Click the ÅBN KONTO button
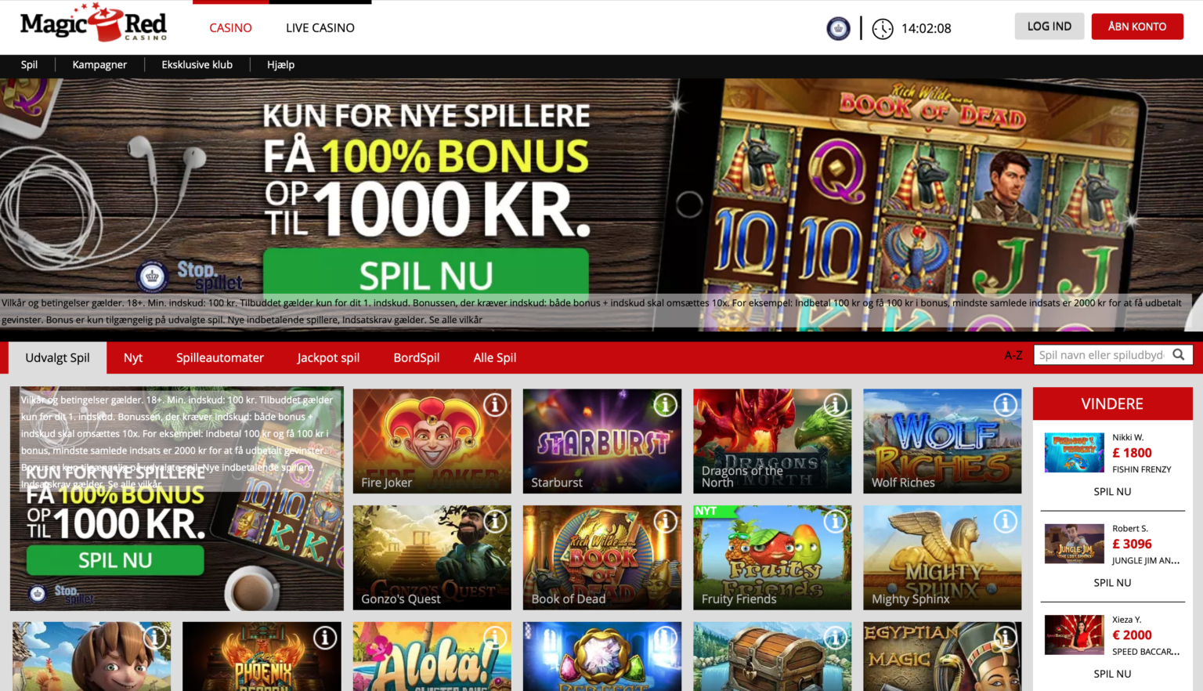 coord(1137,27)
